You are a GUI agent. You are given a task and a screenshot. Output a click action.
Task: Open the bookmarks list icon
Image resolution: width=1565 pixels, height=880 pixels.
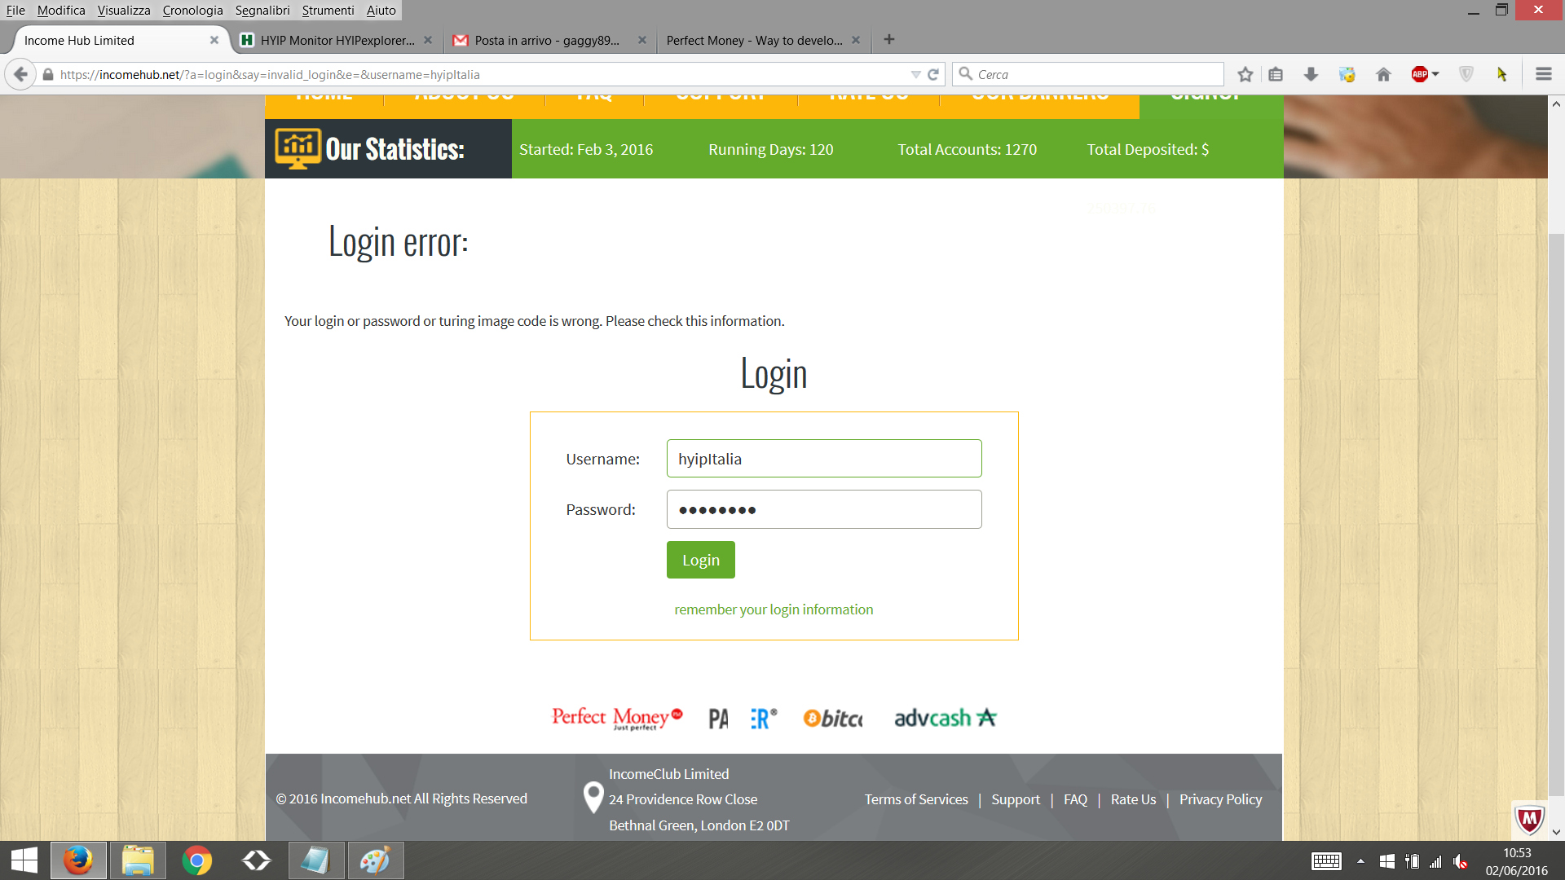1276,74
